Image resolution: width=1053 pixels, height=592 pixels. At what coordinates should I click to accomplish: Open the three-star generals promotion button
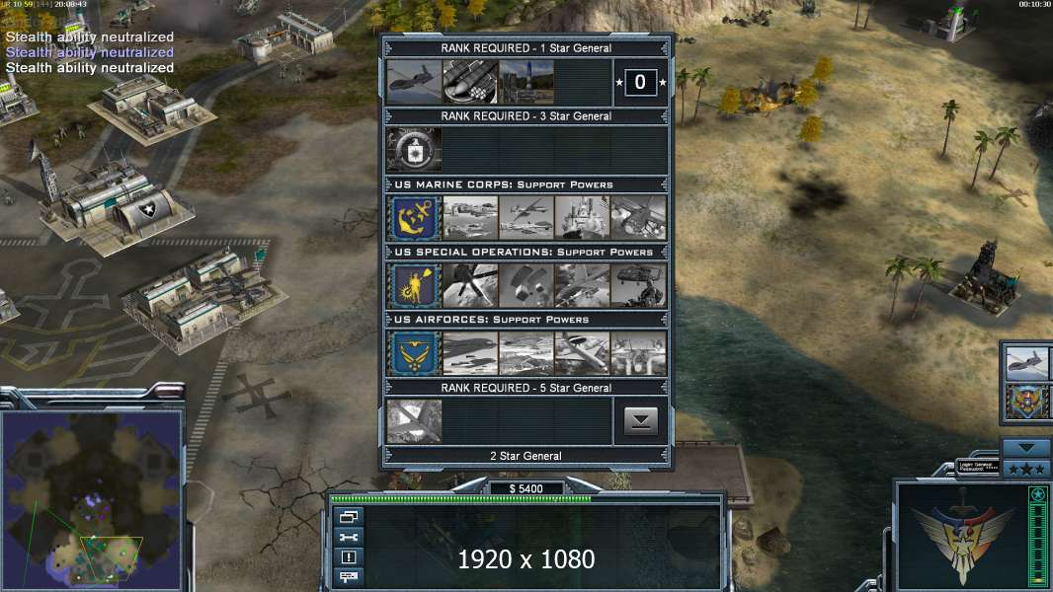1025,469
